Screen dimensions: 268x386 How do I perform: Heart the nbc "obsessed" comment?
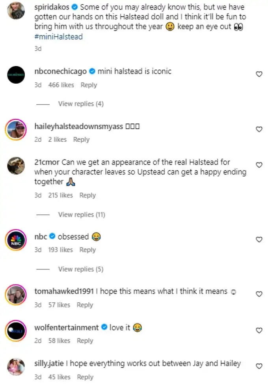tap(259, 240)
